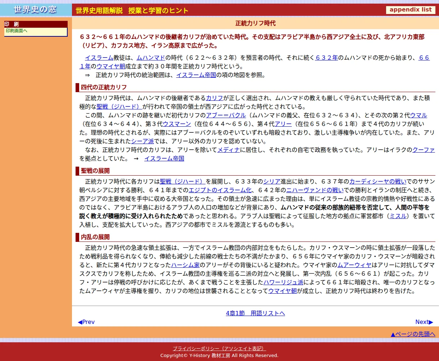Follow the ６３２年 year link
The height and width of the screenshot is (361, 439).
326,58
